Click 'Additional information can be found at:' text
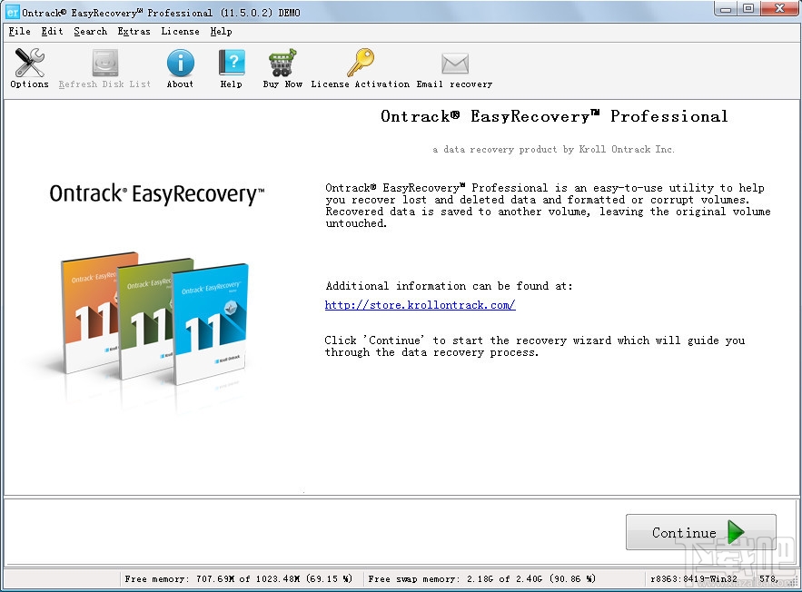 coord(449,286)
